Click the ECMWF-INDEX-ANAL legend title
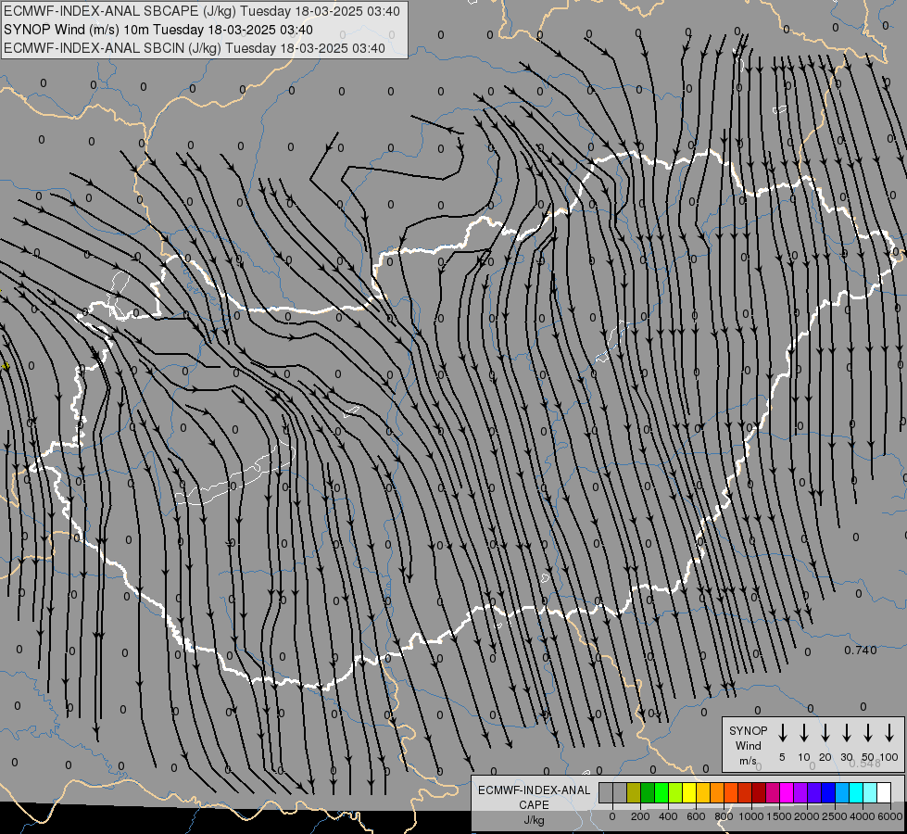The height and width of the screenshot is (834, 907). [534, 790]
